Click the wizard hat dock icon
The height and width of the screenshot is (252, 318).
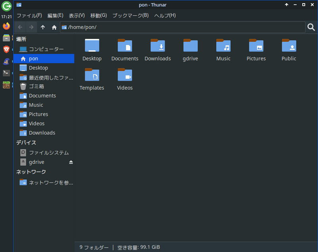click(6, 61)
